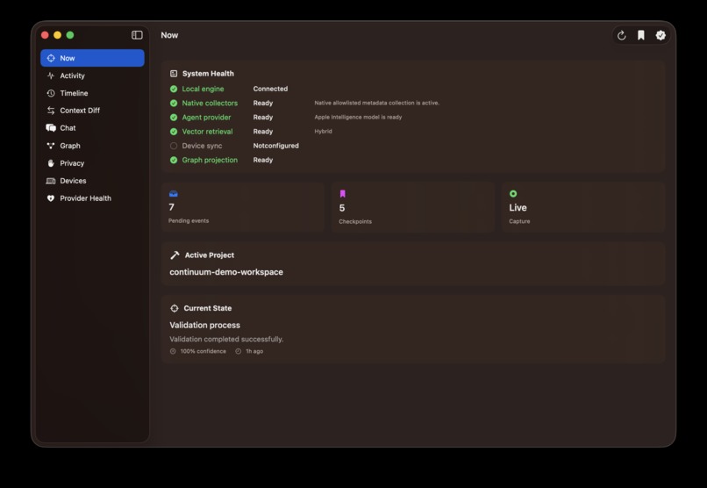
Task: Go to the Timeline view
Action: 92,93
